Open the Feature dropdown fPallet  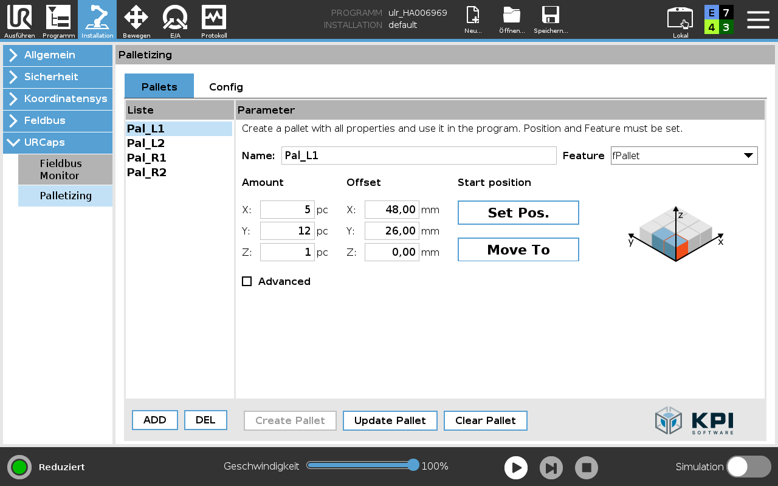coord(684,156)
